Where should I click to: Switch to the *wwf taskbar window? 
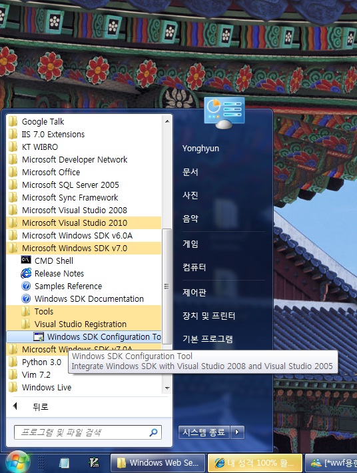click(x=331, y=463)
